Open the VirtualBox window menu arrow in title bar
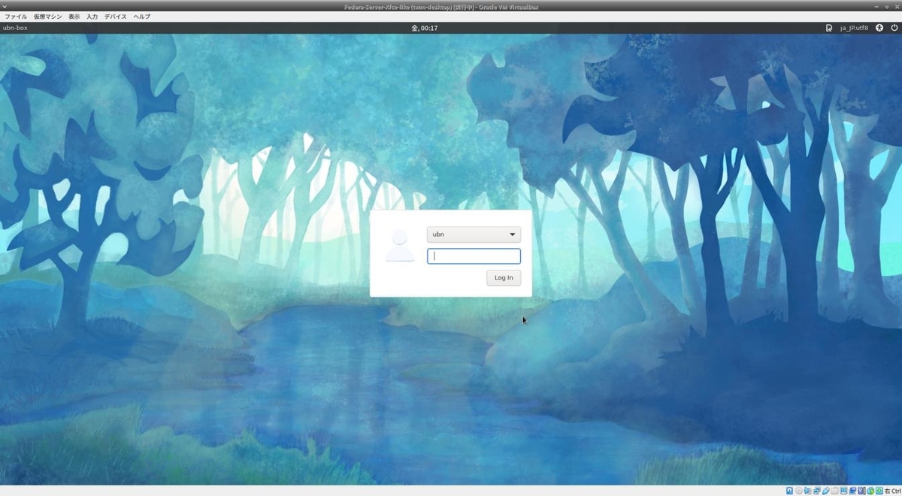 pos(5,7)
